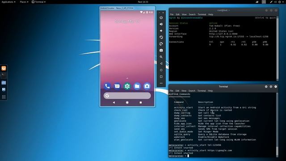
Task: Lower volume with emulator volume down icon
Action: (x=161, y=31)
